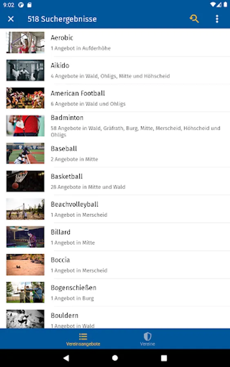Tap the Android home circle button
The width and height of the screenshot is (230, 367).
(115, 358)
